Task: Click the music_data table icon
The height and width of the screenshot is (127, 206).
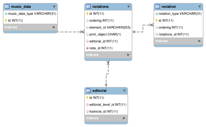Action: coord(7,6)
